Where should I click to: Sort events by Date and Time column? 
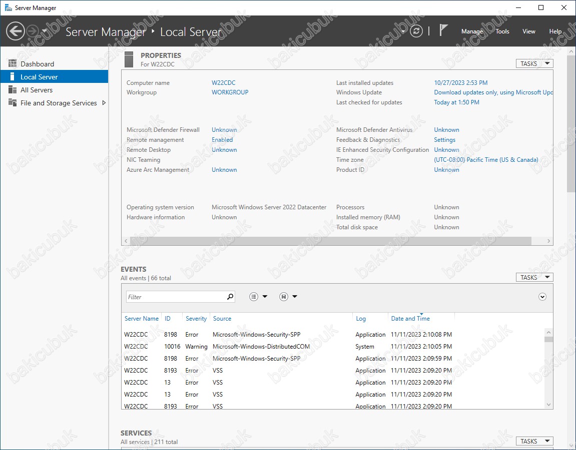click(410, 319)
